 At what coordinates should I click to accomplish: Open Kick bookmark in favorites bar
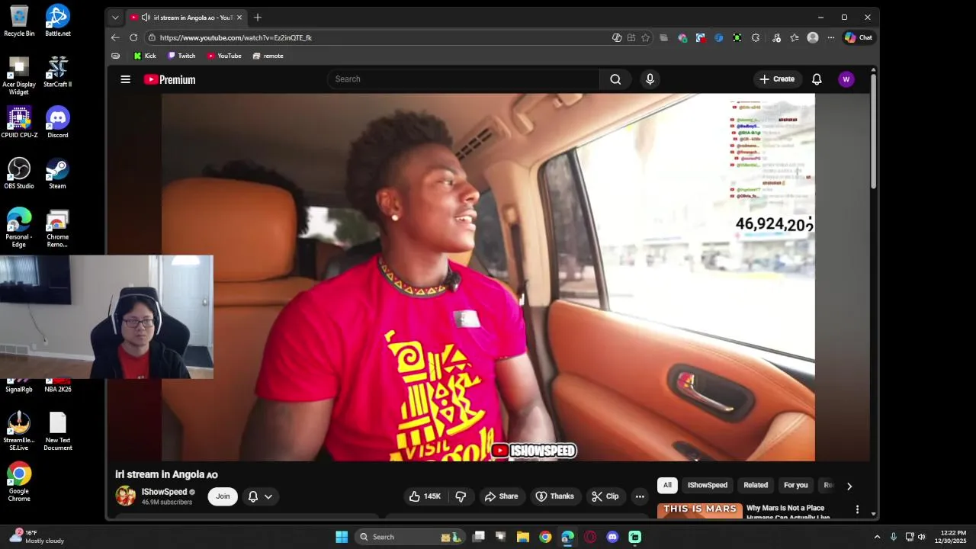[x=145, y=56]
